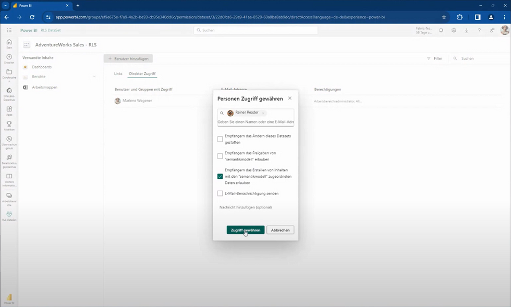Open settings gear icon

tap(454, 30)
